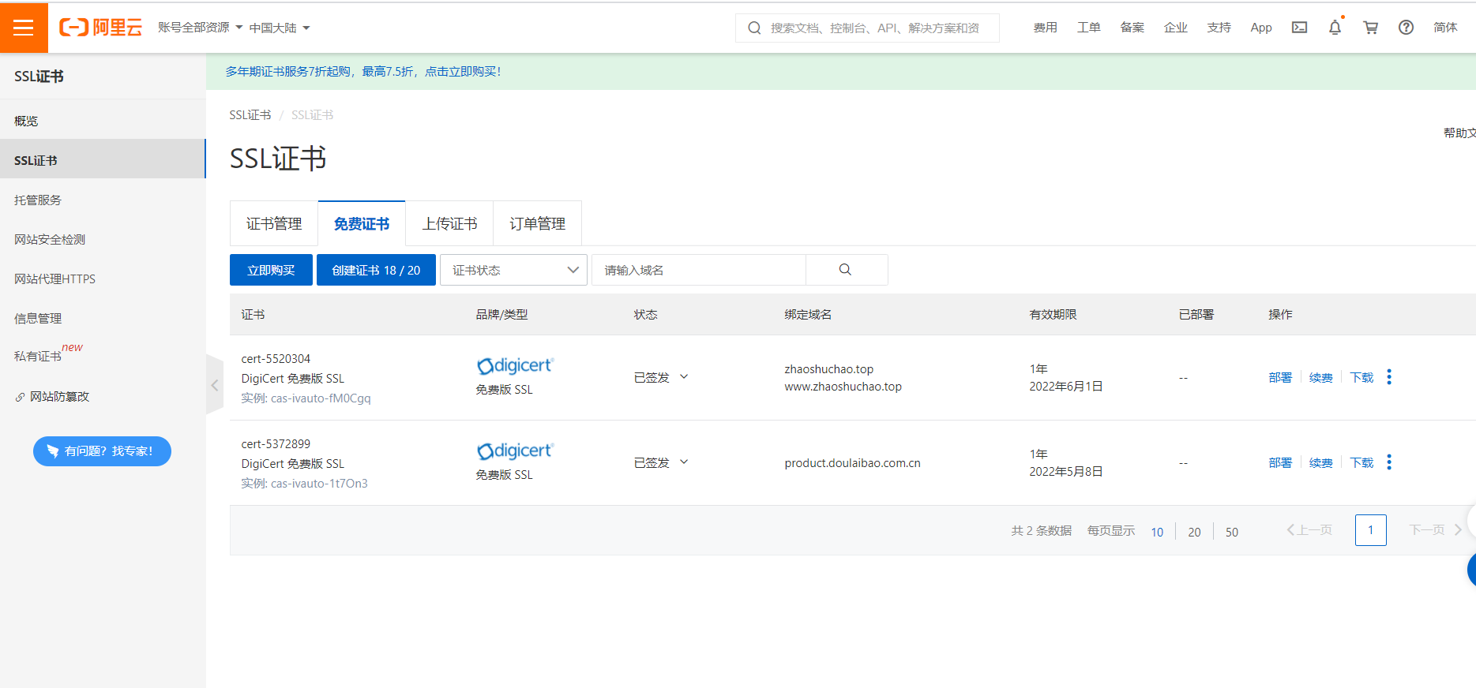Select SSL证书 sidebar item
The image size is (1476, 688).
coord(103,160)
